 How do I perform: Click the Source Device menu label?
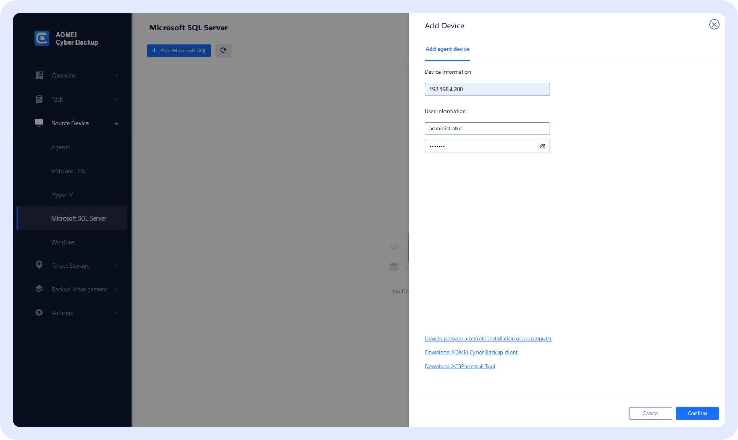pyautogui.click(x=70, y=123)
